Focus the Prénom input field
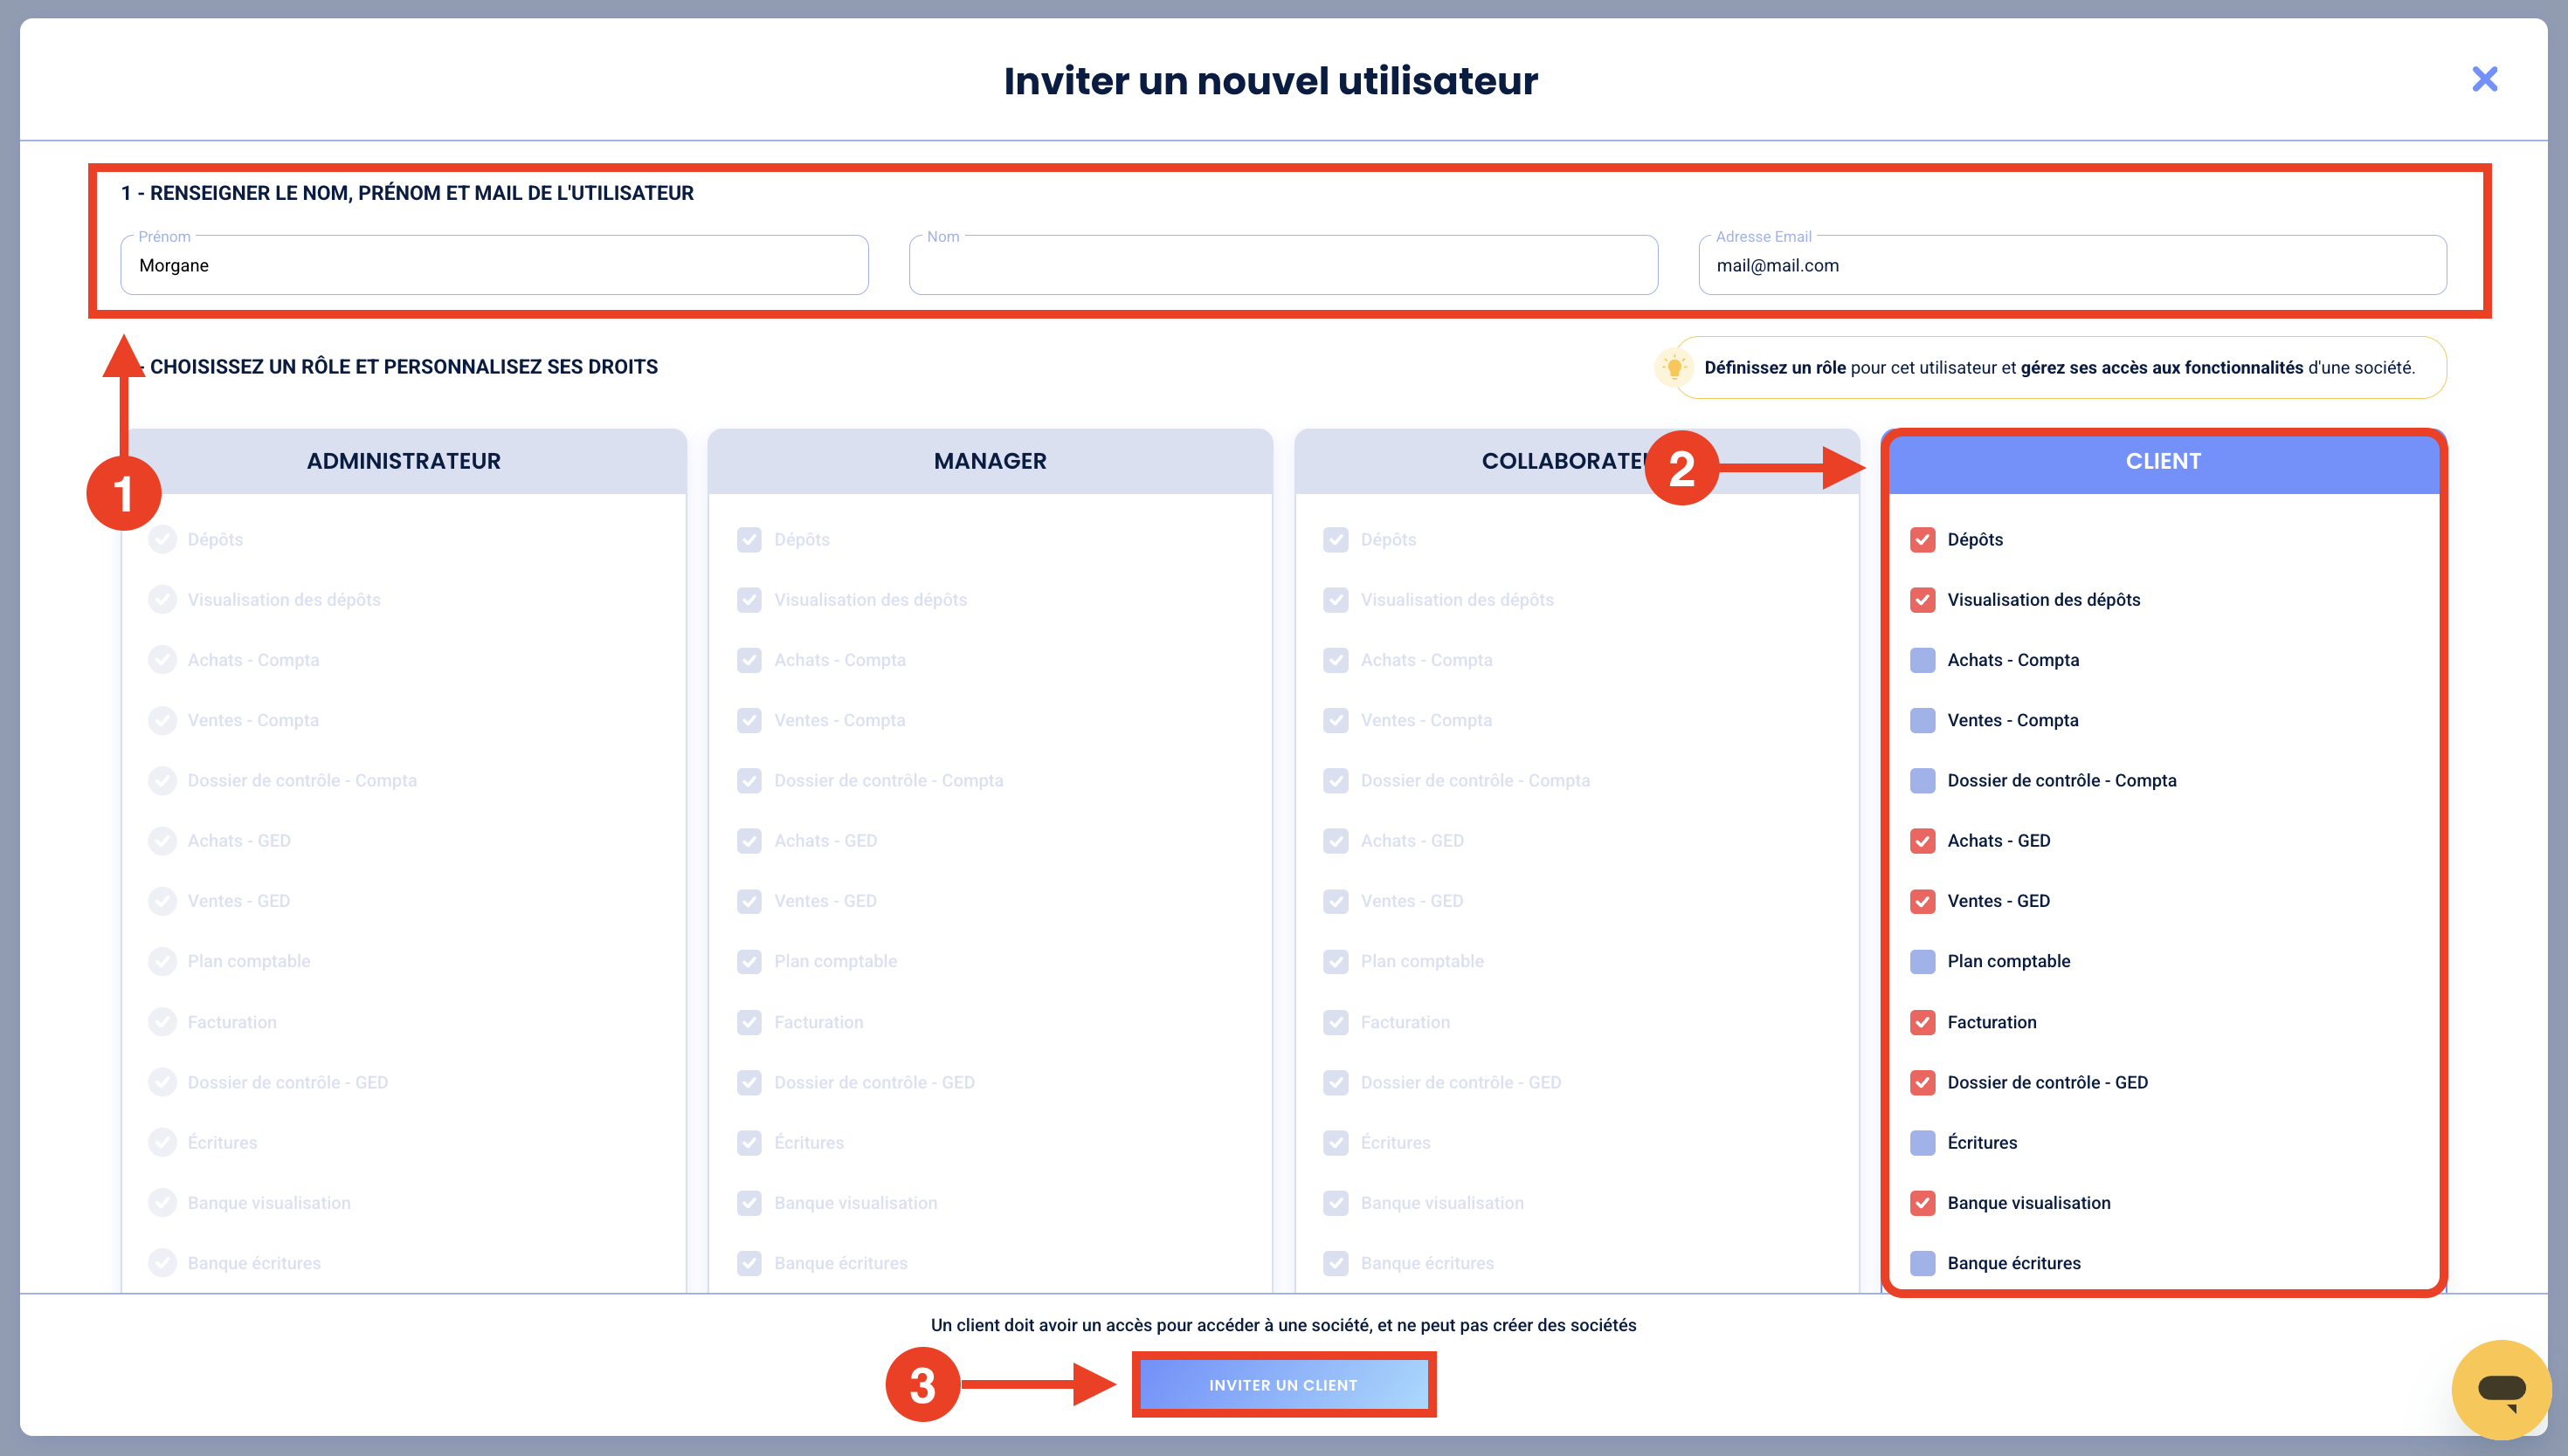The height and width of the screenshot is (1456, 2568). (x=494, y=265)
